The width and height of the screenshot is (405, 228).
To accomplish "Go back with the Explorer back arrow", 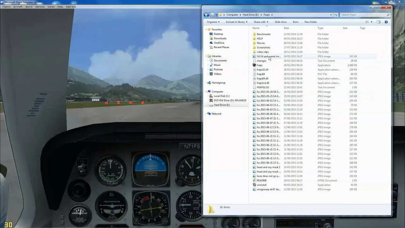I will tap(206, 15).
